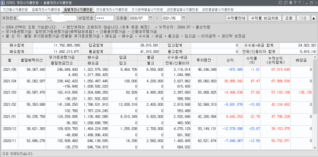Click the end month field 2021/05
This screenshot has width=318, height=157.
pyautogui.click(x=171, y=18)
